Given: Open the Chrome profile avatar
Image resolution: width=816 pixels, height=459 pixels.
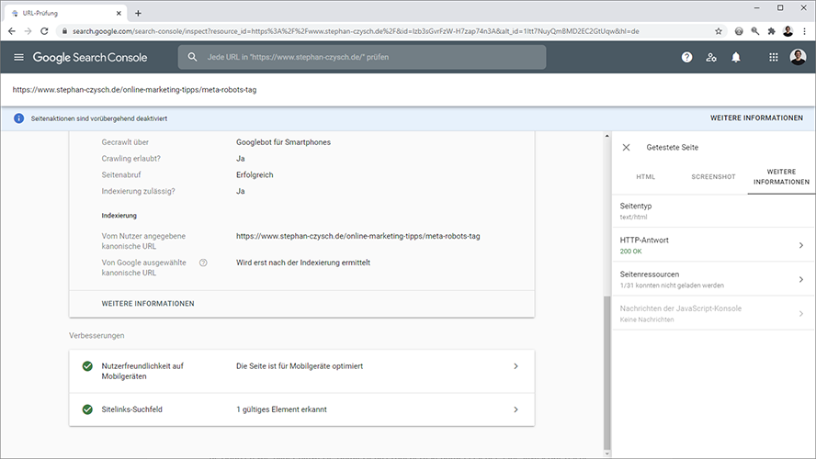Looking at the screenshot, I should click(788, 31).
